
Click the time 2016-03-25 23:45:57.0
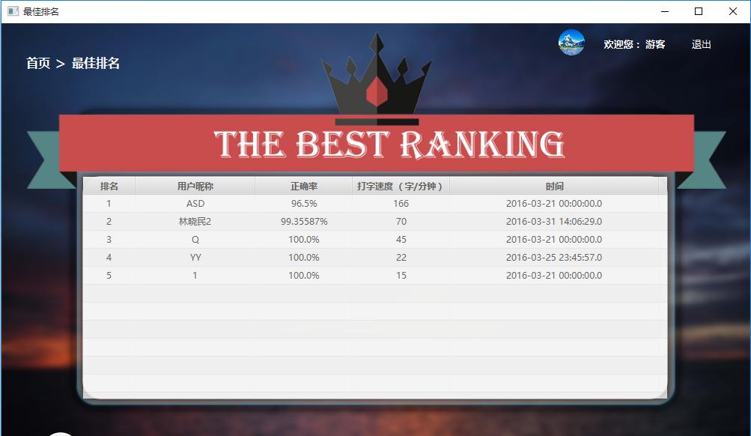tap(554, 257)
